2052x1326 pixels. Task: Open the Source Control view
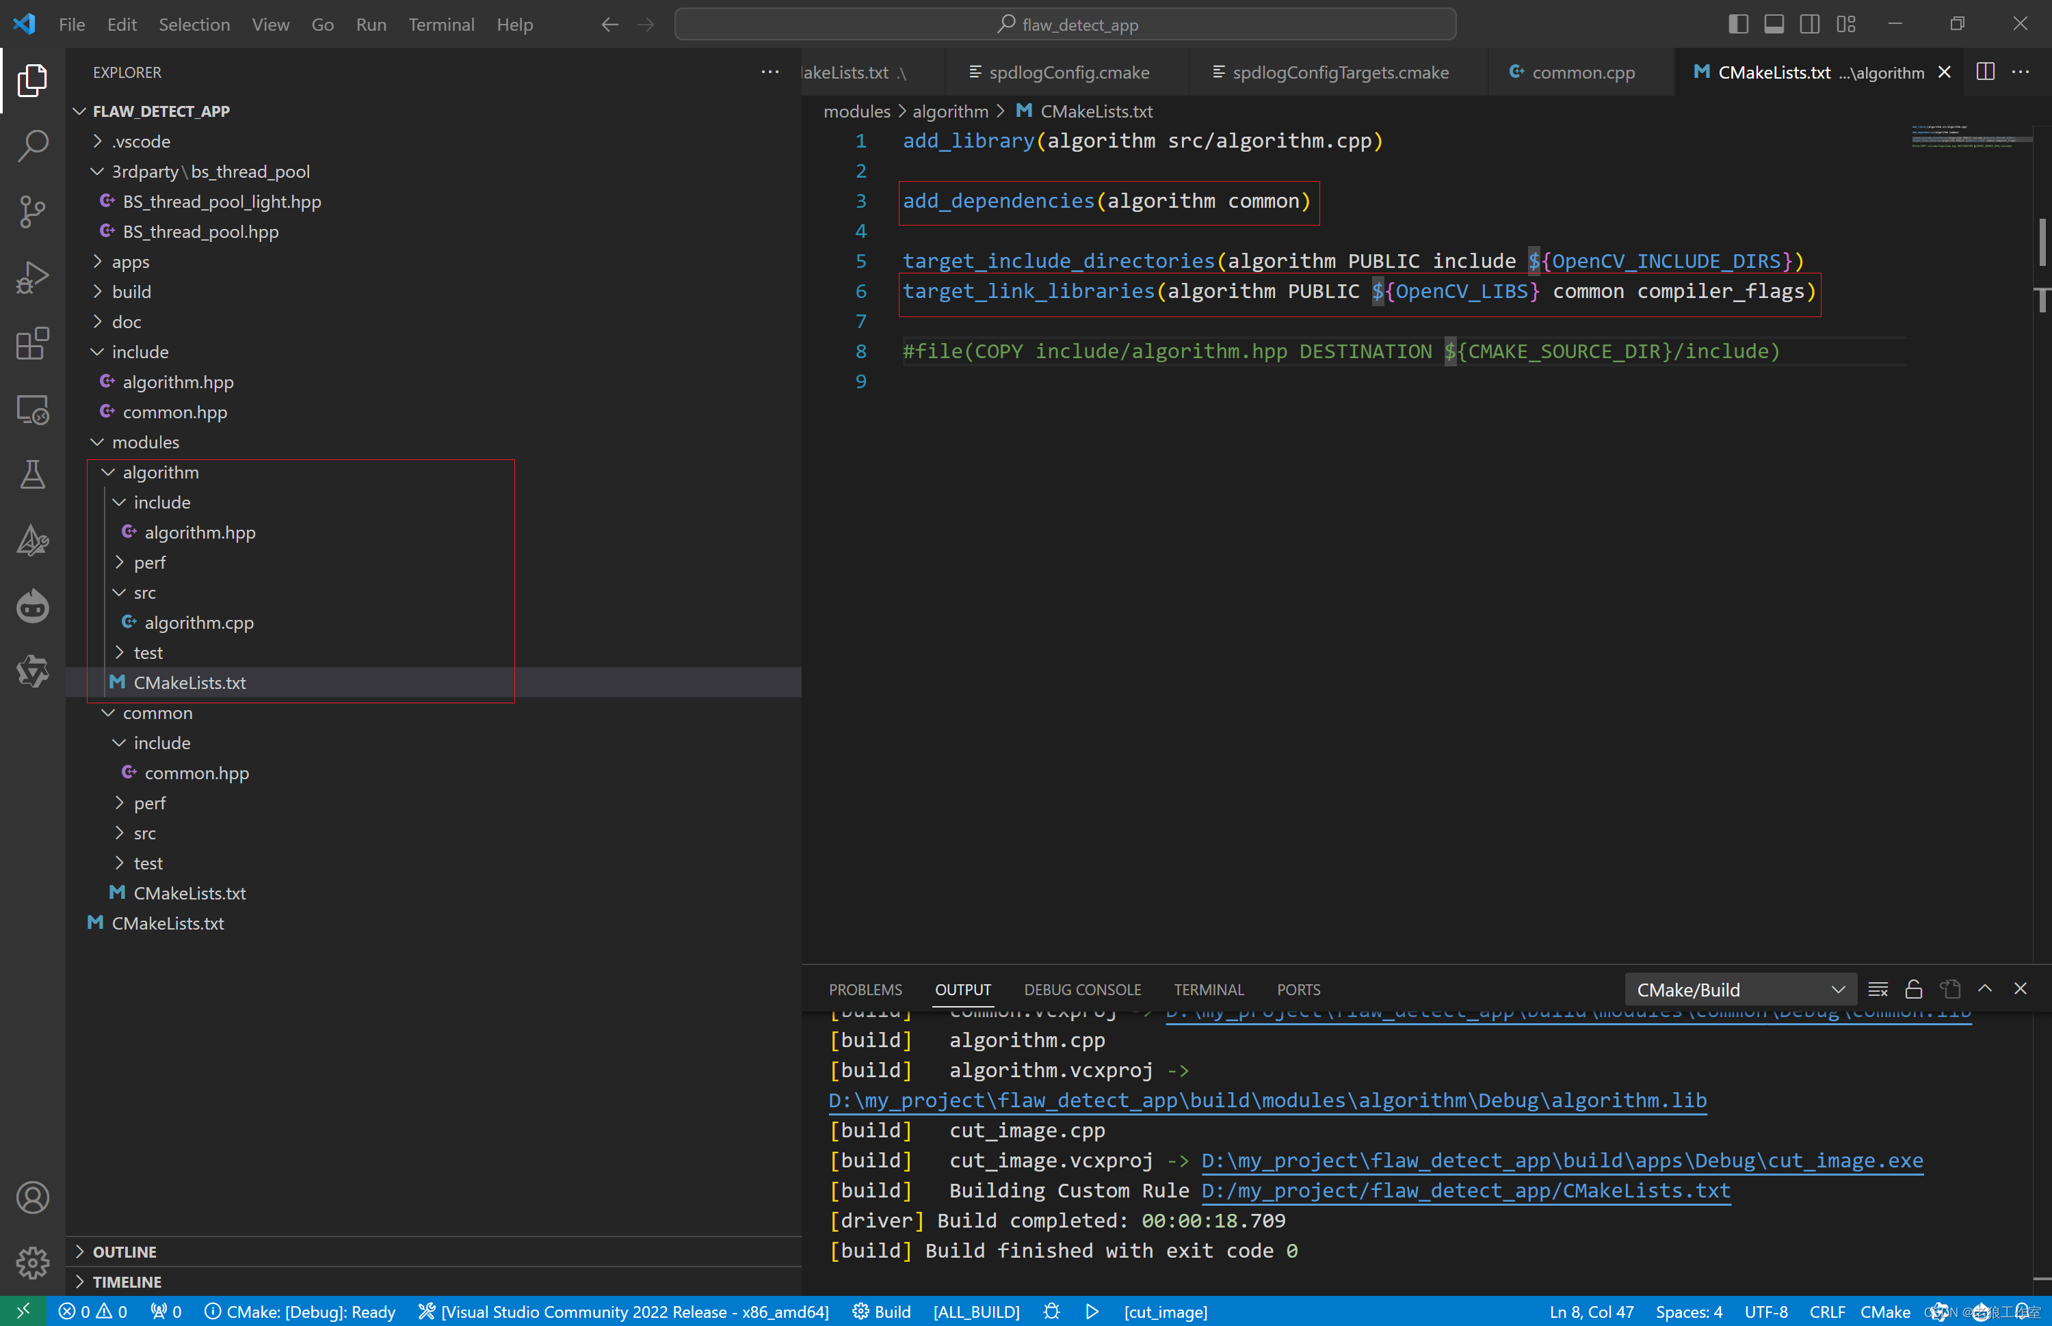click(32, 211)
